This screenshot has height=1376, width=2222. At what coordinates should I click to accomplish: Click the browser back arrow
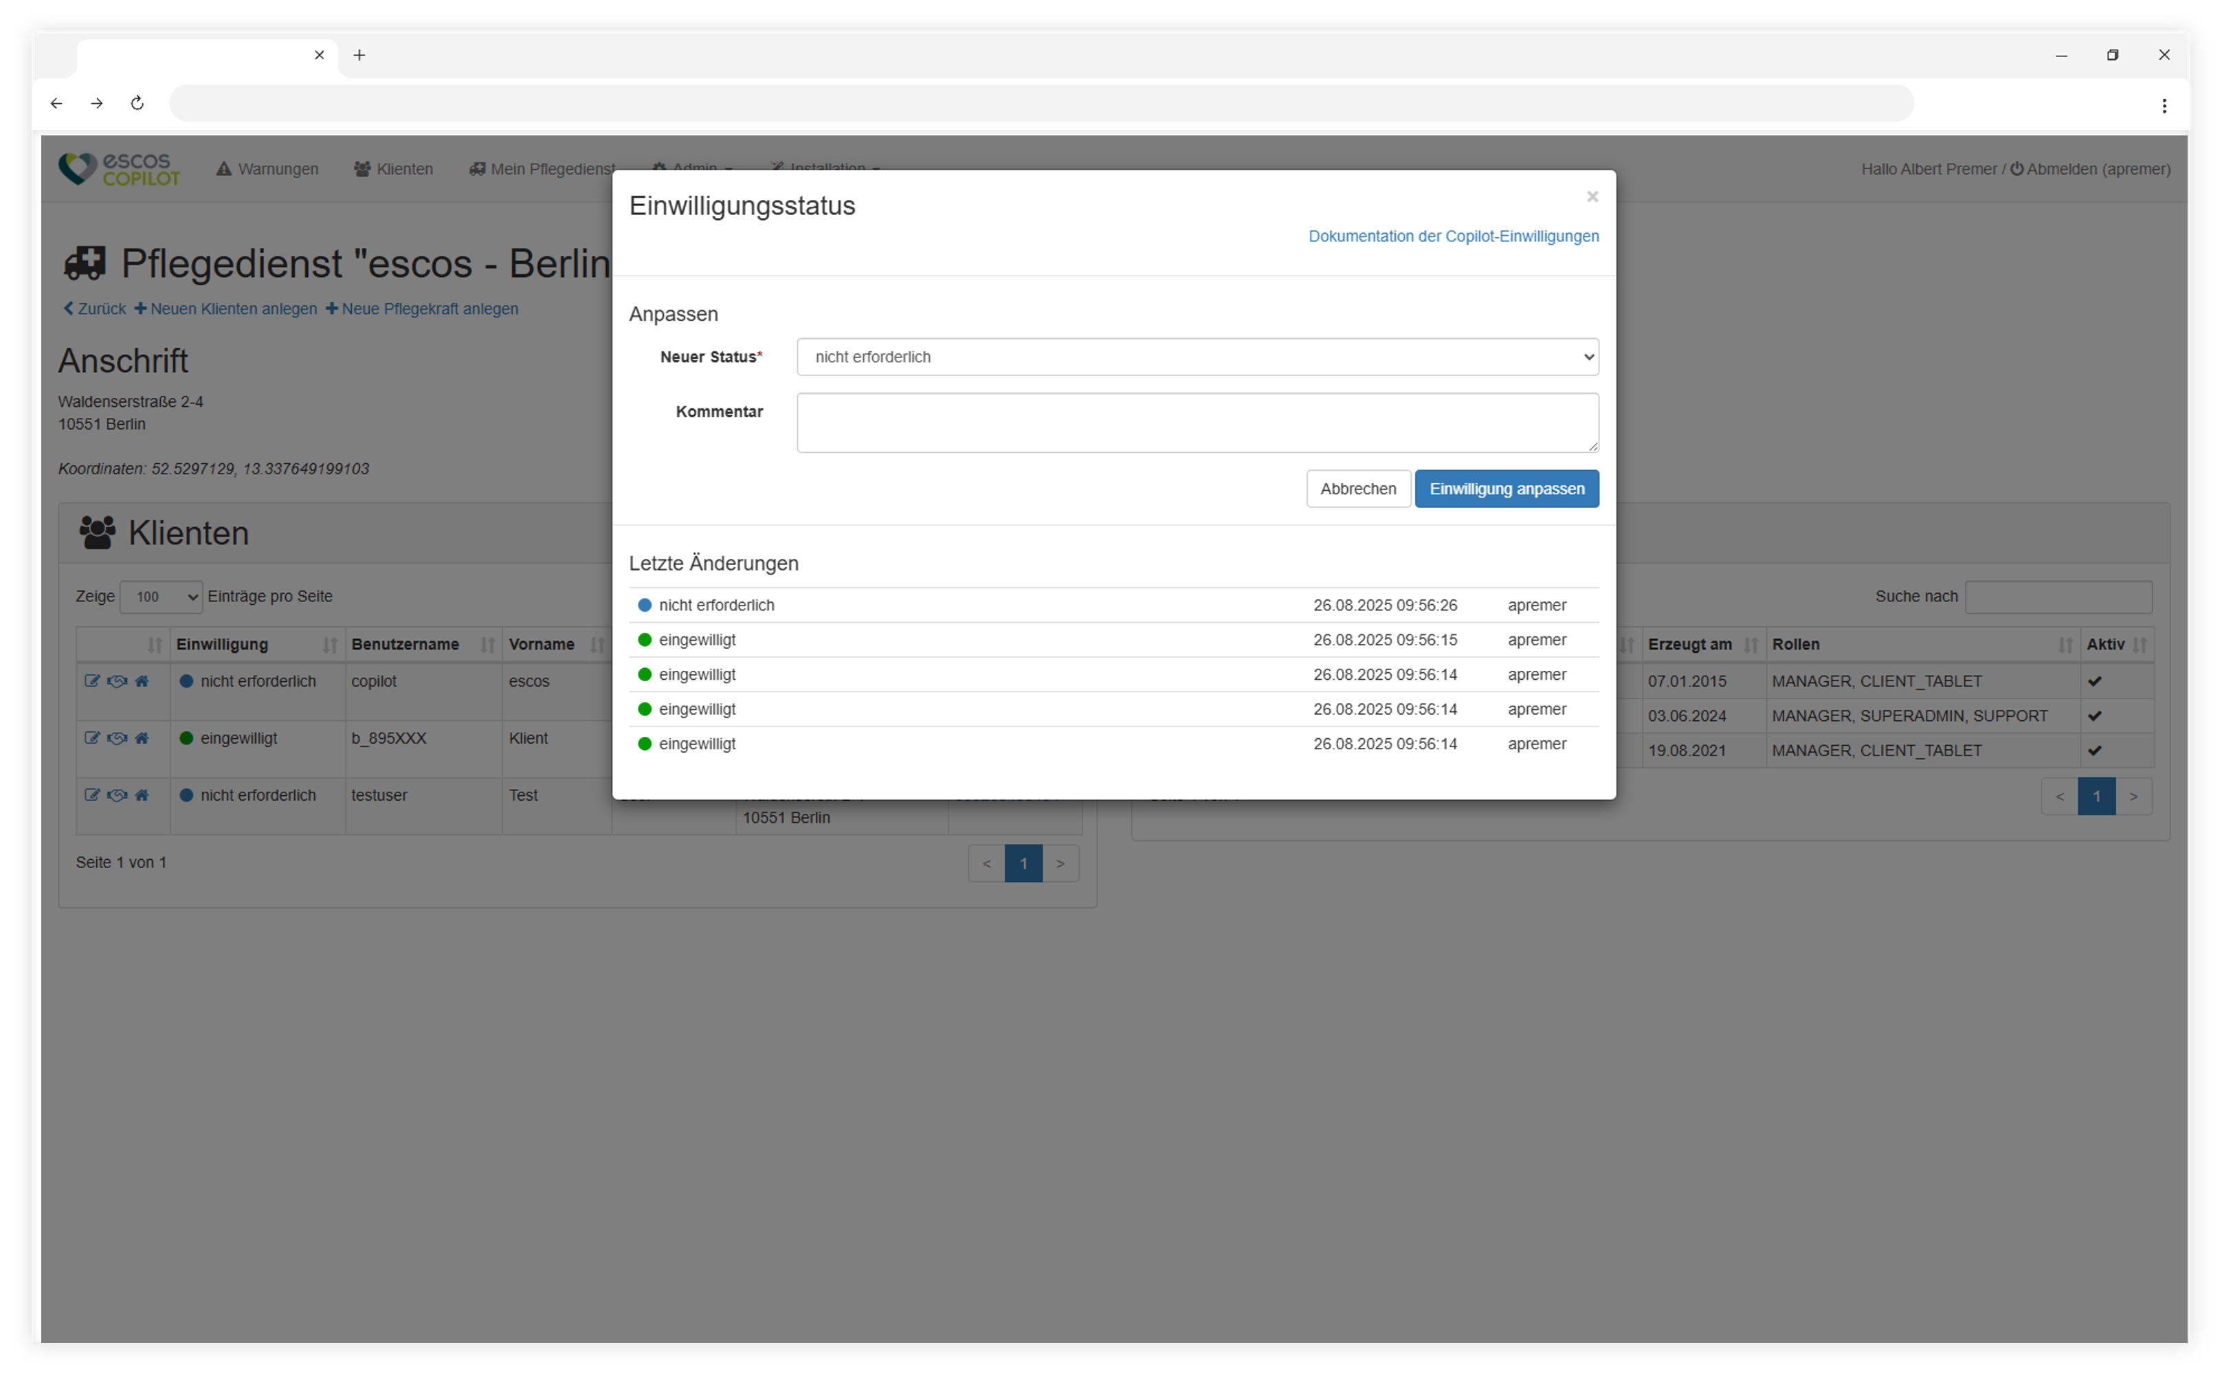(56, 103)
